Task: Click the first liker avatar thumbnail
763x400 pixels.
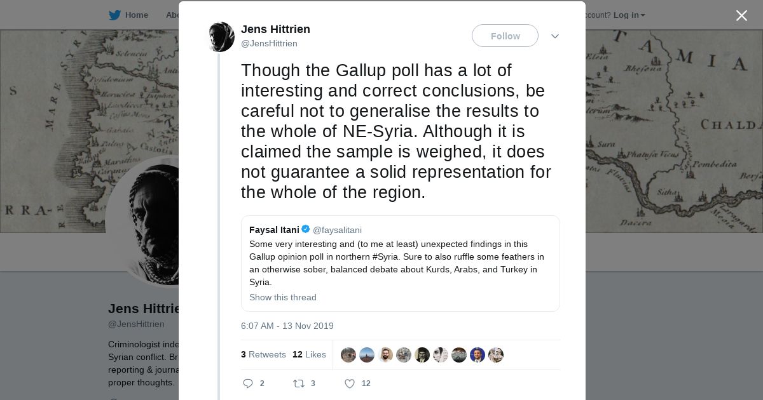Action: pos(348,355)
